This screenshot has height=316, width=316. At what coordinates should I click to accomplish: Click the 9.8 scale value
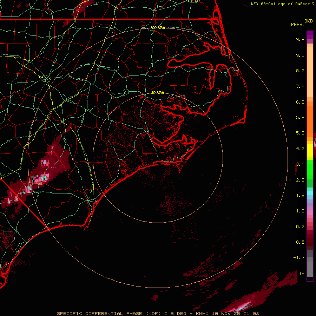click(300, 39)
